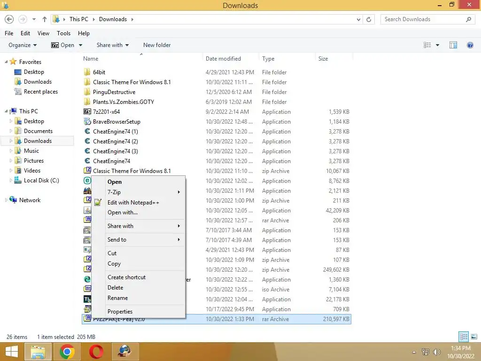The height and width of the screenshot is (361, 481).
Task: Switch to details view in status bar
Action: (x=464, y=337)
